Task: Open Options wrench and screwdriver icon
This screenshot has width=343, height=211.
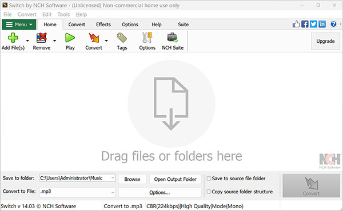Action: pyautogui.click(x=147, y=38)
